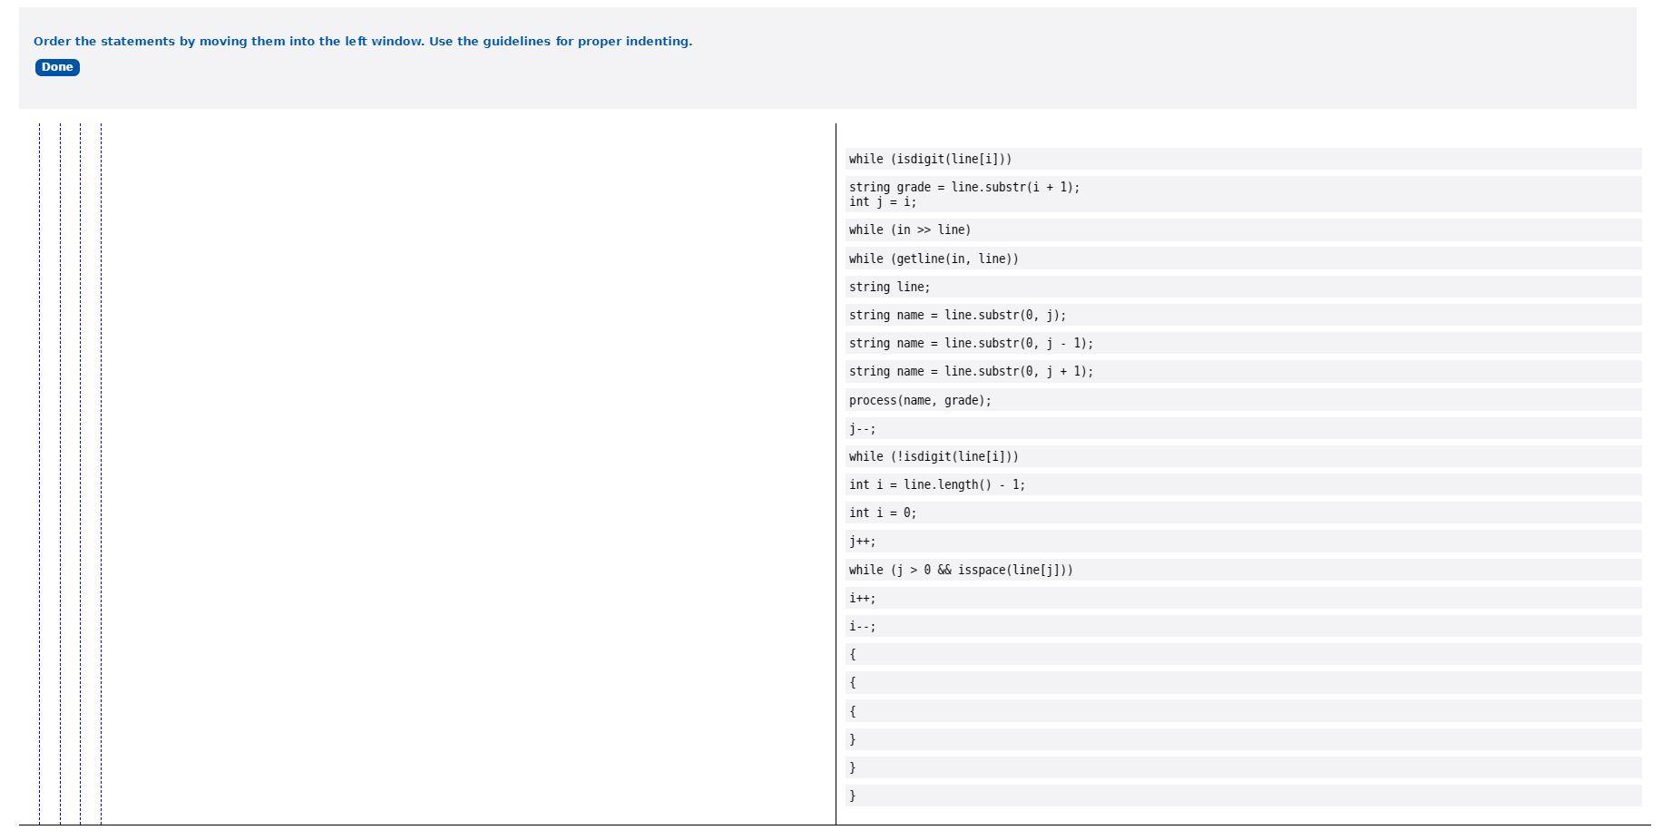
Task: Click inside the empty left code window
Action: click(454, 454)
